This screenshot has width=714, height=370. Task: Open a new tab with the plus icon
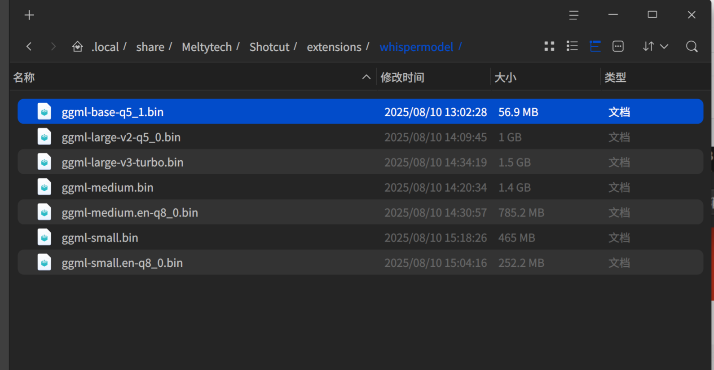coord(29,15)
